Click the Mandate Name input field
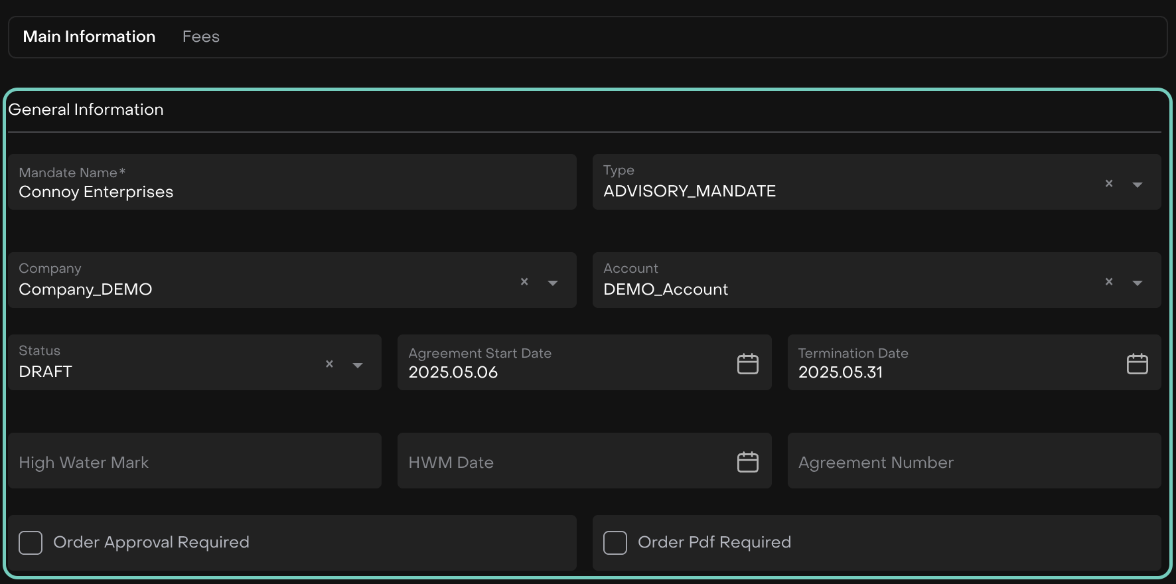 pos(292,192)
